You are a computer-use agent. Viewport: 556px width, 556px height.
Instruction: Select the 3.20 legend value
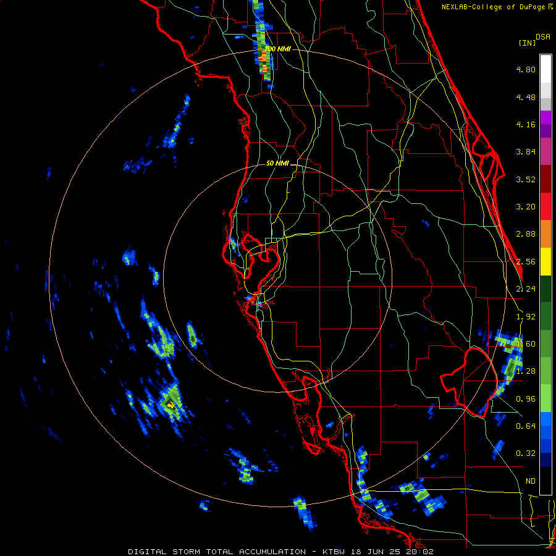coord(526,207)
